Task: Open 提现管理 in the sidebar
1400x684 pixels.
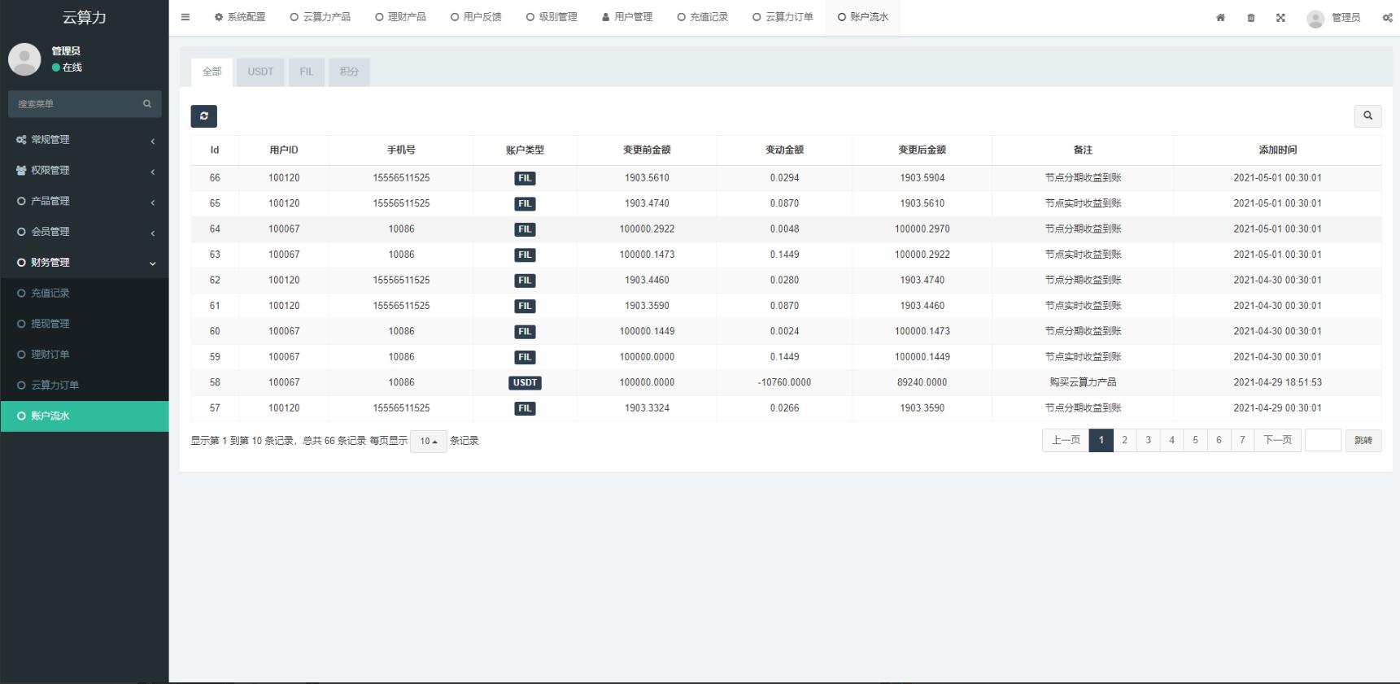Action: click(50, 324)
